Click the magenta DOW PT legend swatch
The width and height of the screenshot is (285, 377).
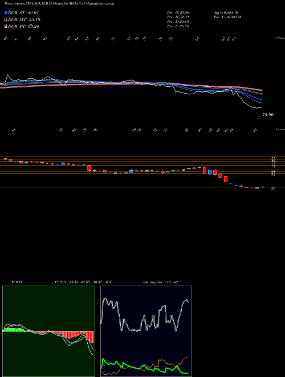(6, 26)
